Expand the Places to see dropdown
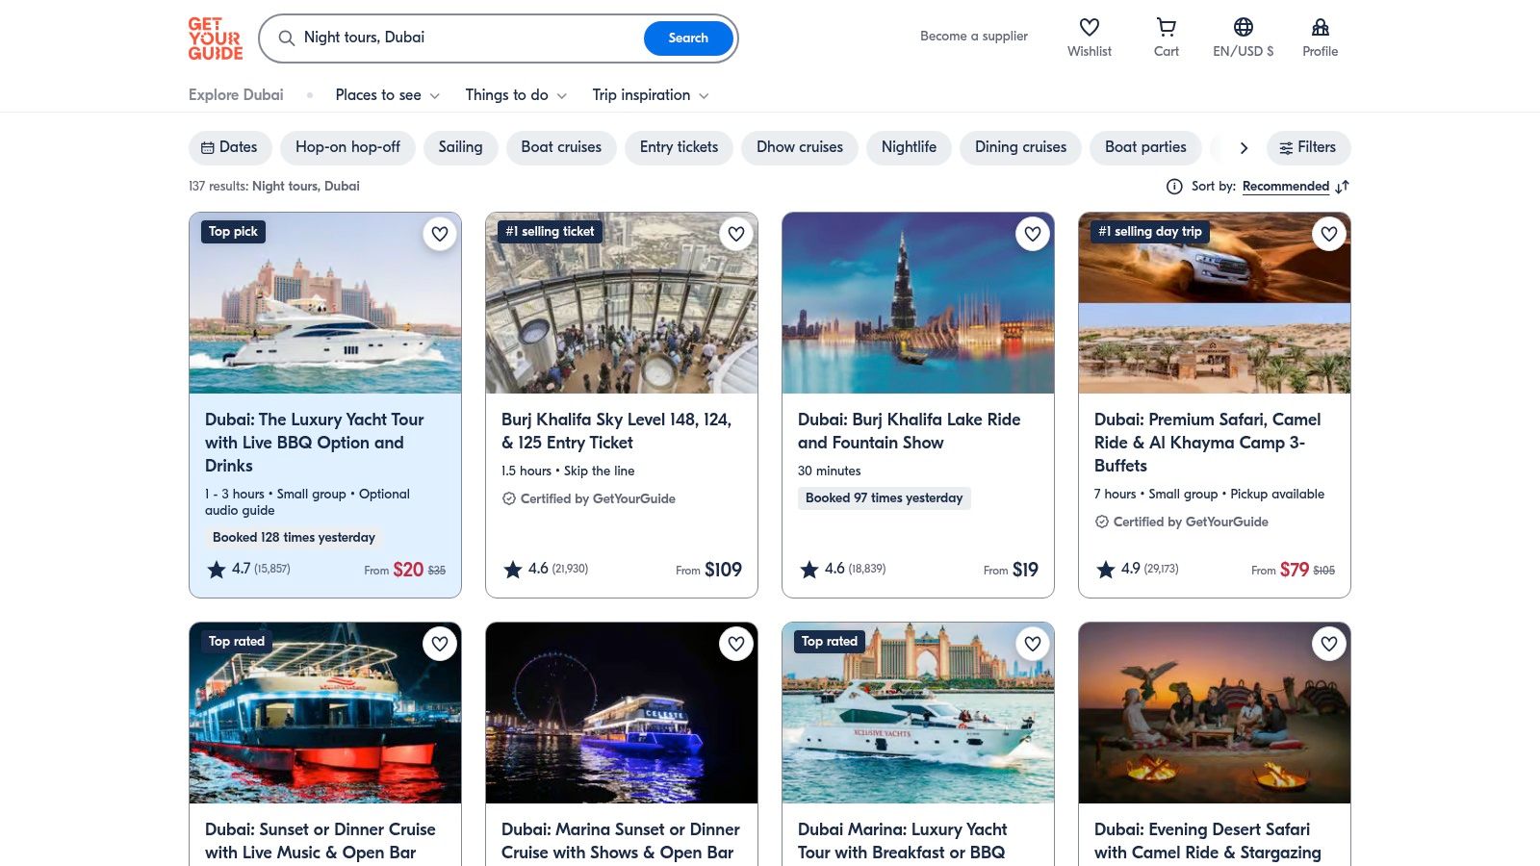 [x=387, y=95]
